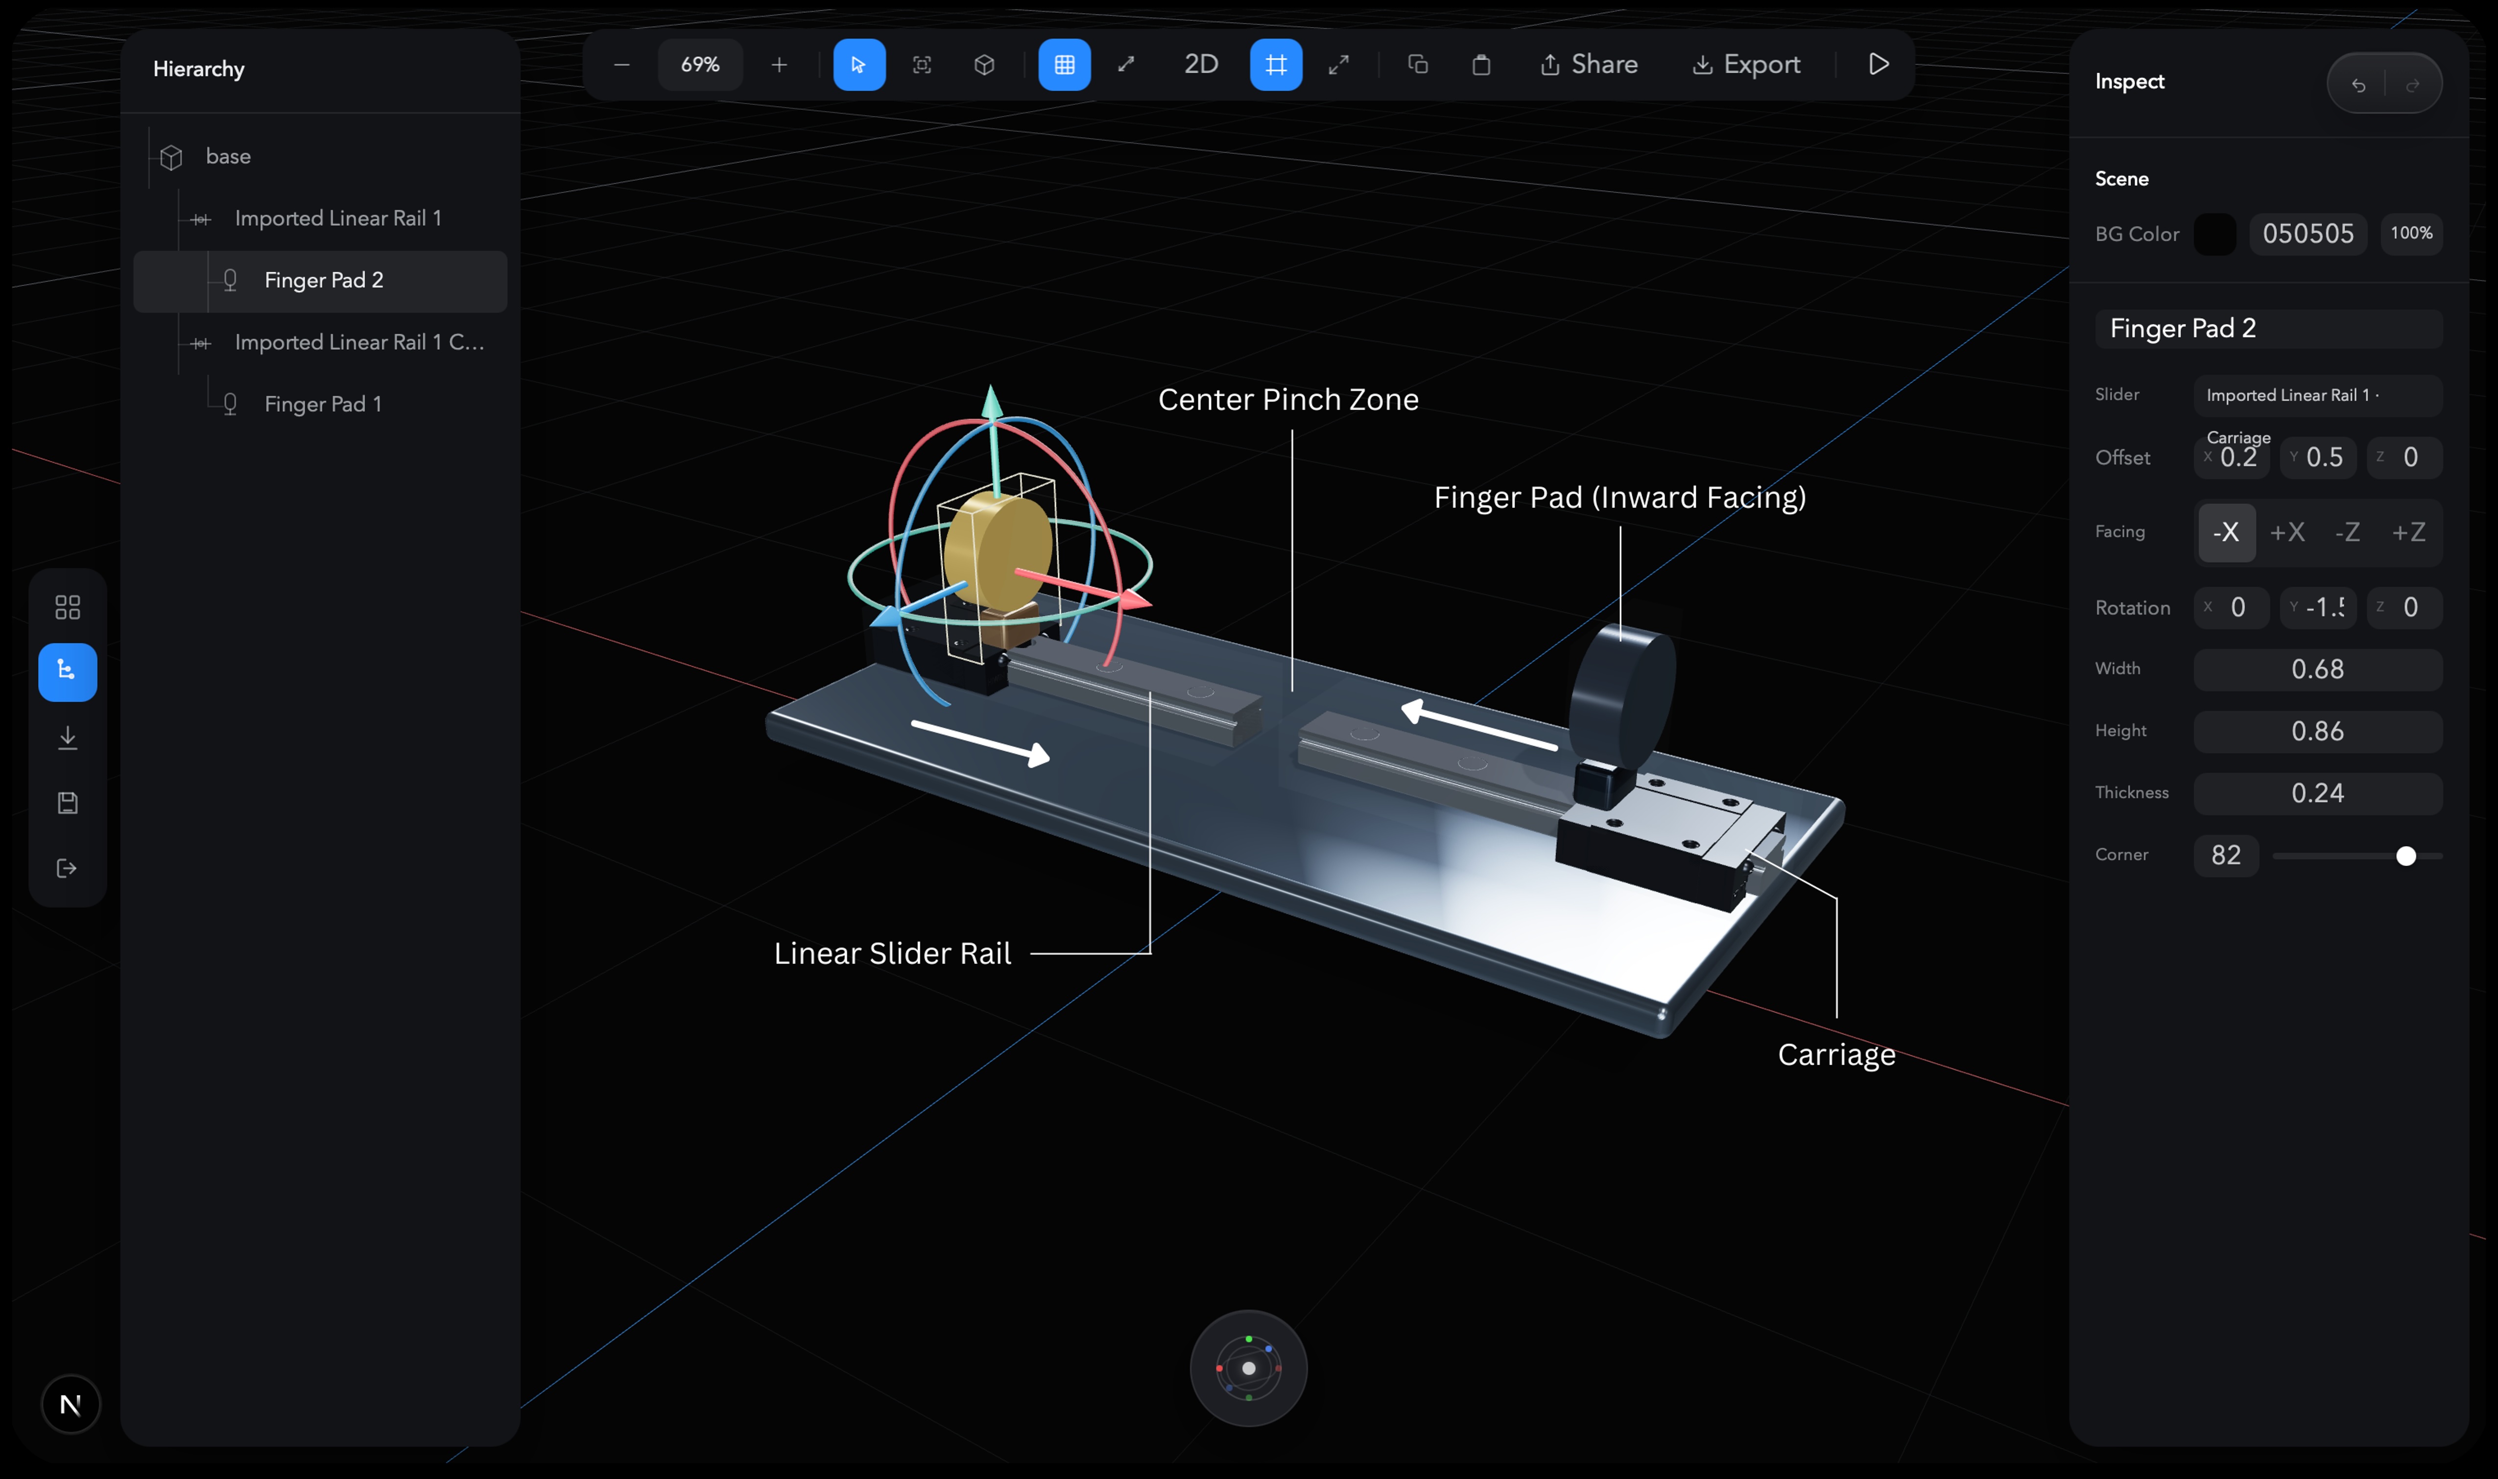Click the Offset Y field showing 0.5
Image resolution: width=2498 pixels, height=1479 pixels.
coord(2318,457)
